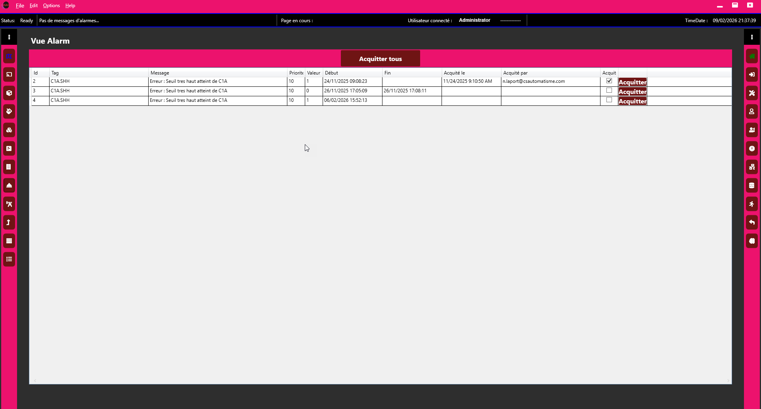Open the tools wrench icon
The height and width of the screenshot is (409, 761).
[x=751, y=93]
